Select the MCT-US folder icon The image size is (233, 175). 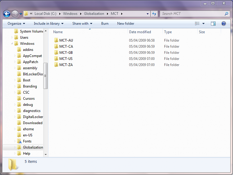coord(56,58)
